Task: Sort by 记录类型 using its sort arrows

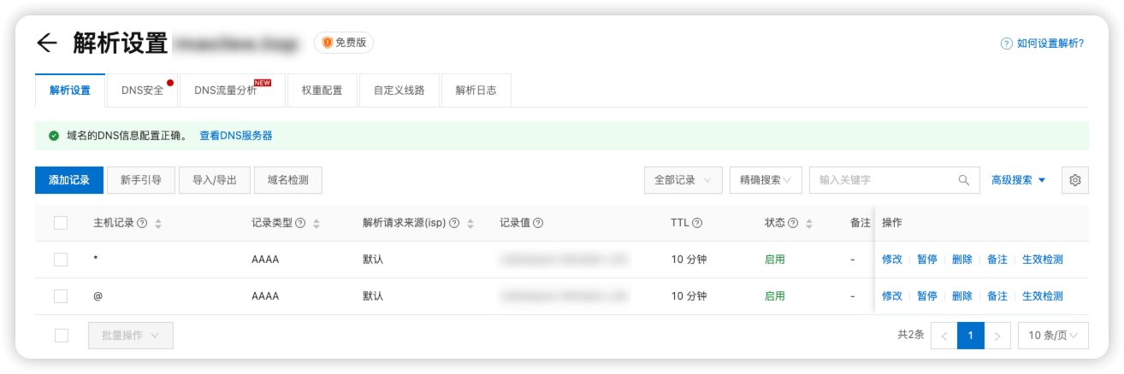Action: (316, 224)
